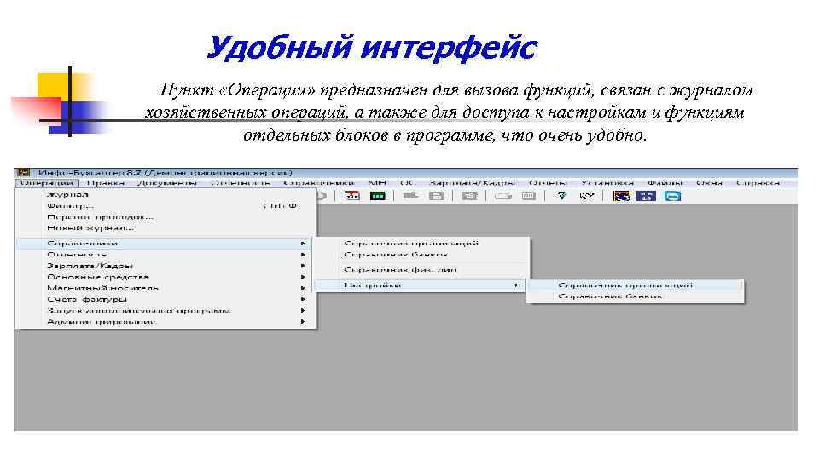Image resolution: width=819 pixels, height=460 pixels.
Task: Click the multicolored picture toolbar icon
Action: (x=621, y=196)
